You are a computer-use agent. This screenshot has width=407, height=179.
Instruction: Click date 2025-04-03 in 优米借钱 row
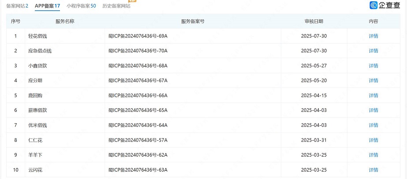(x=314, y=125)
